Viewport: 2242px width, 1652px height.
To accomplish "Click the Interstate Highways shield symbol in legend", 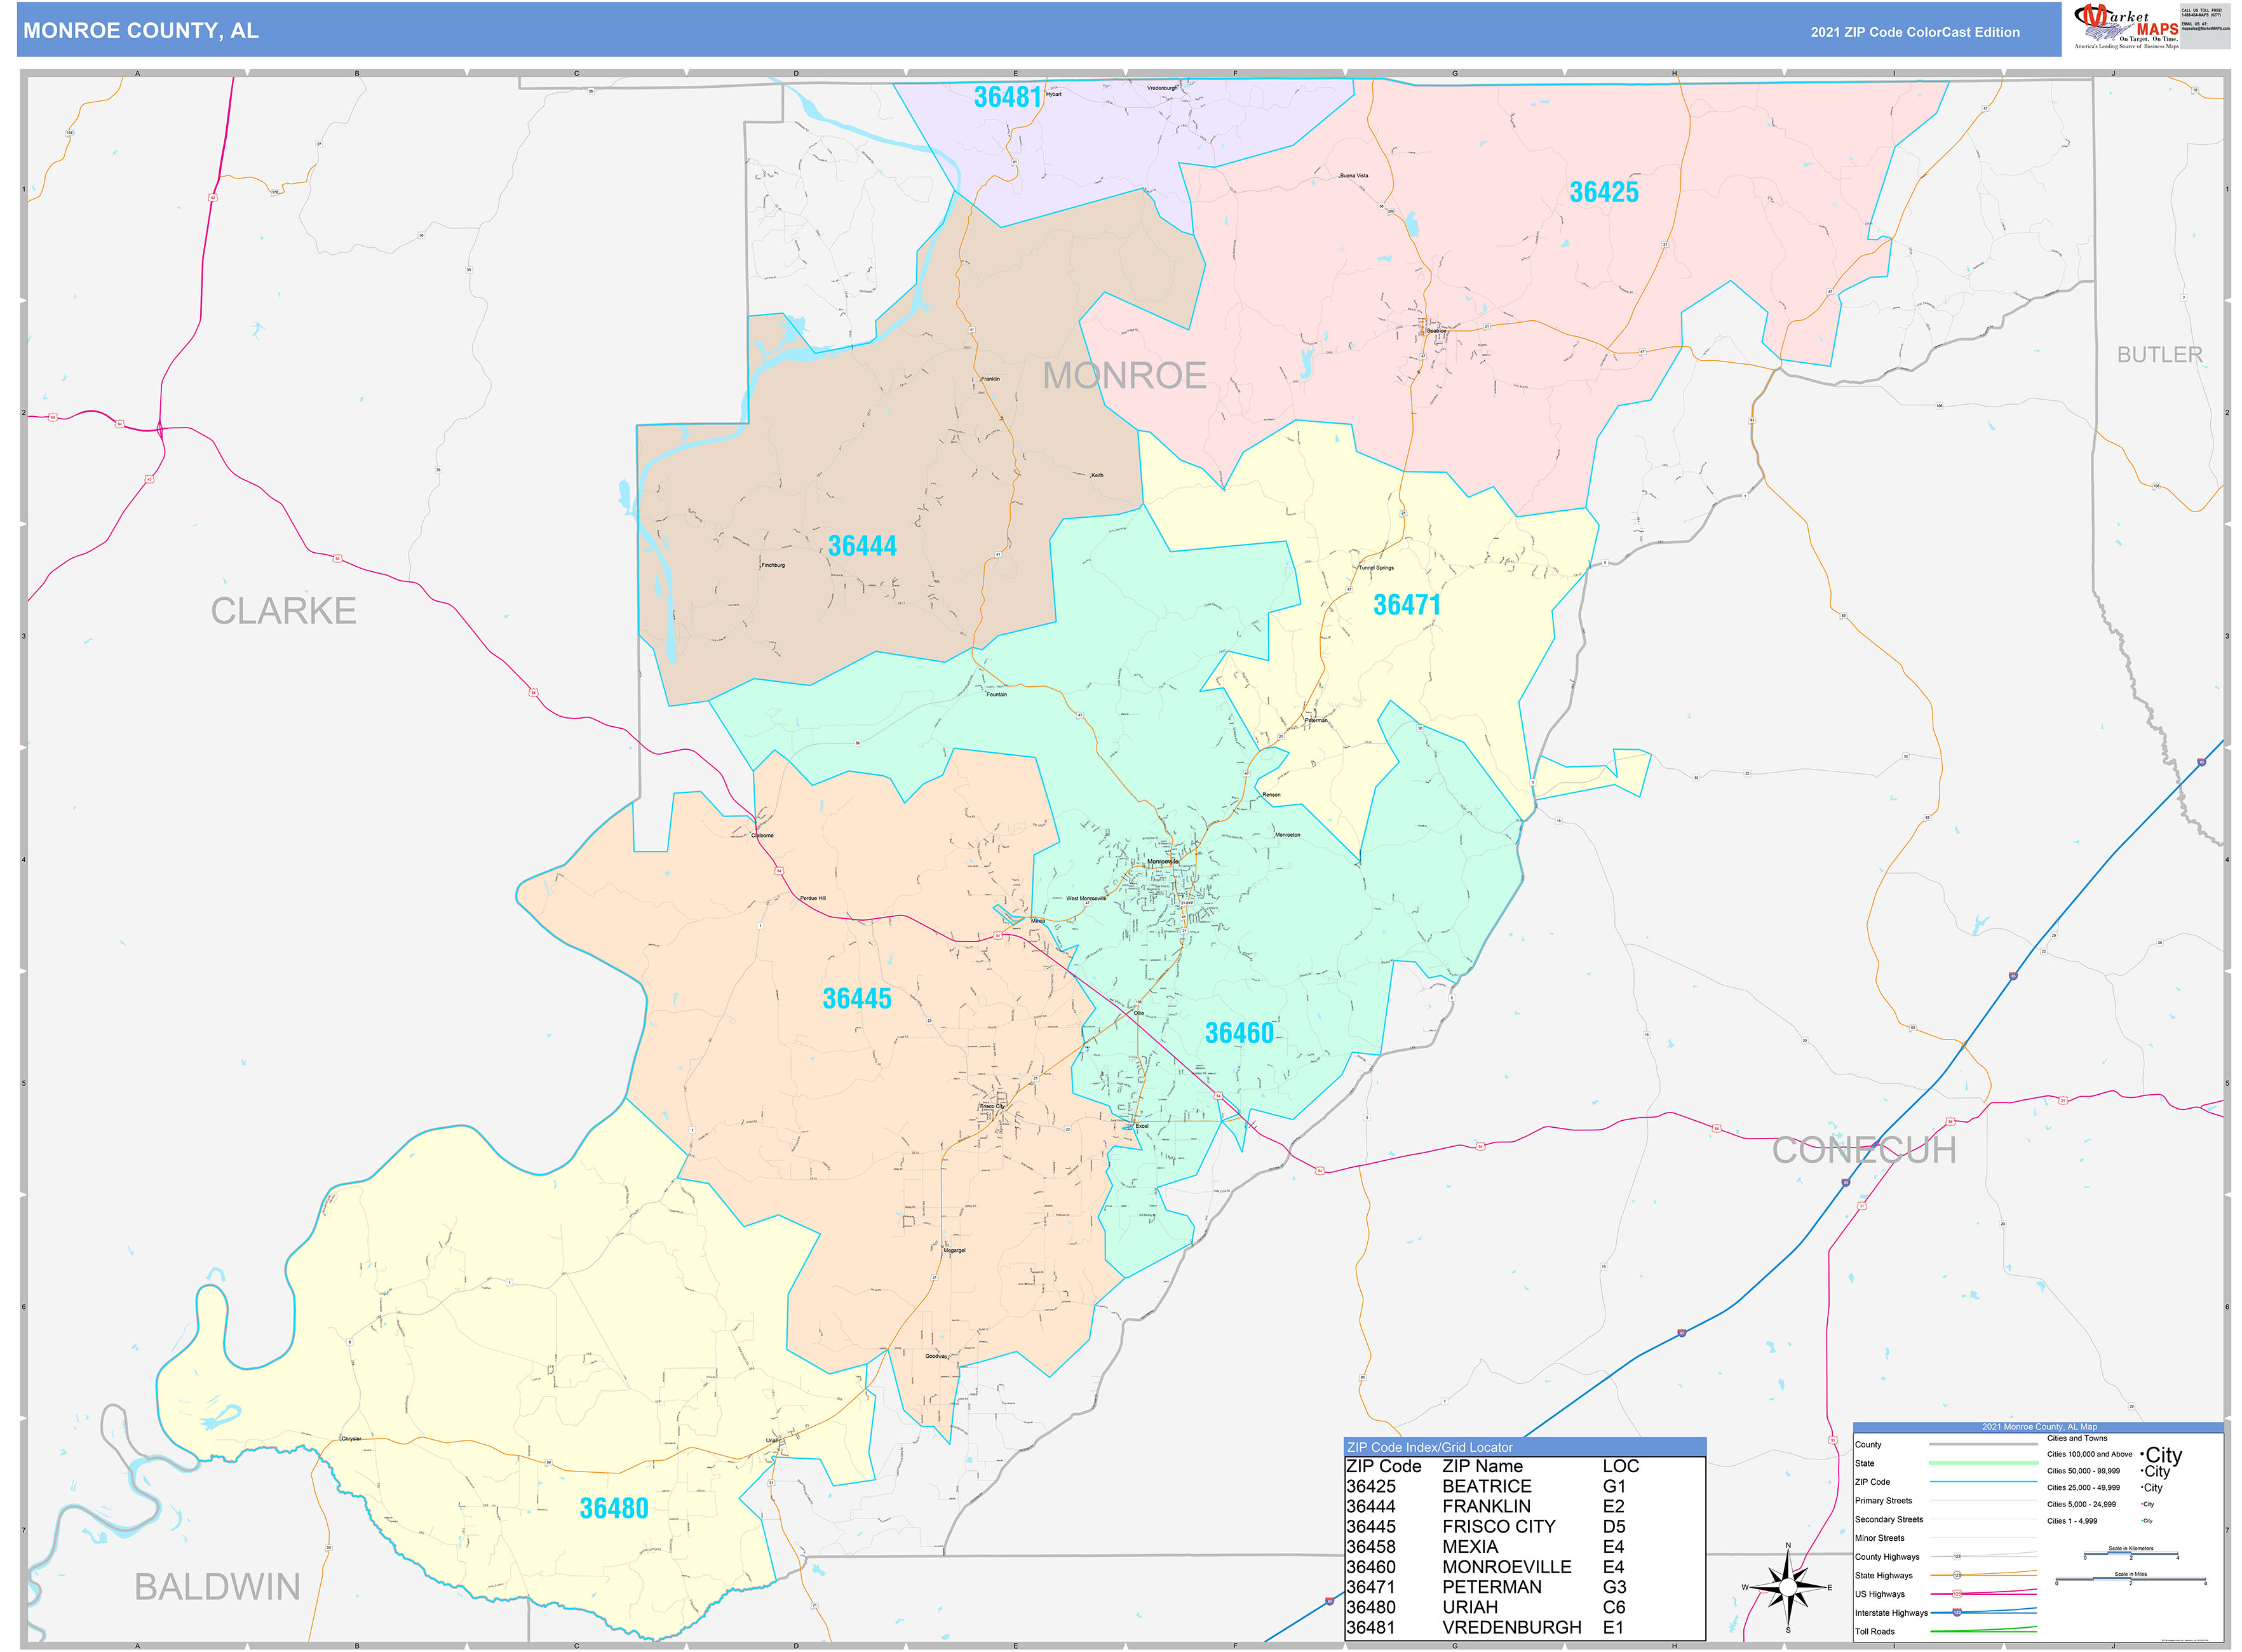I will pyautogui.click(x=1958, y=1613).
